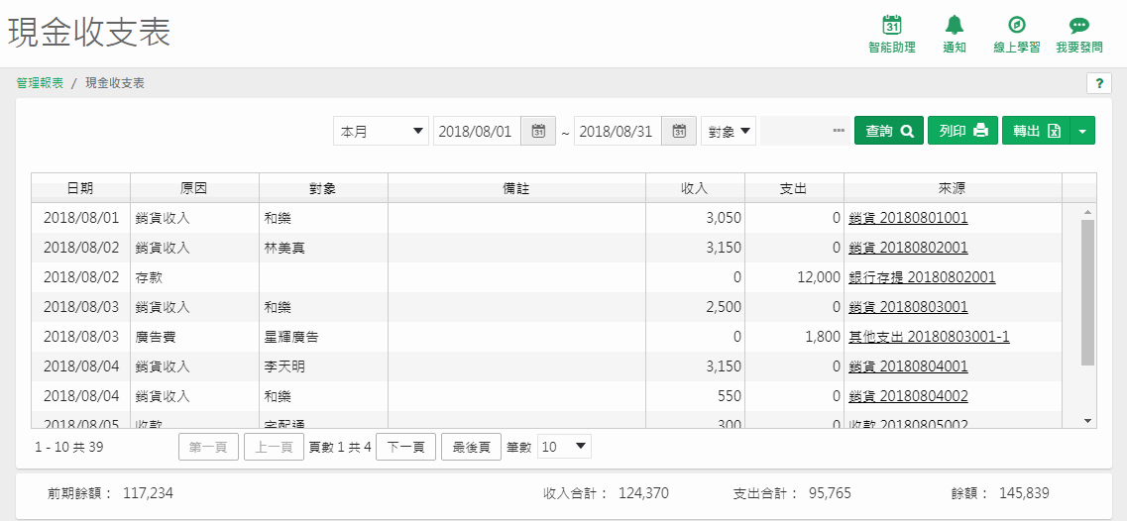Open source link 銷貨 20180803001

pos(908,307)
